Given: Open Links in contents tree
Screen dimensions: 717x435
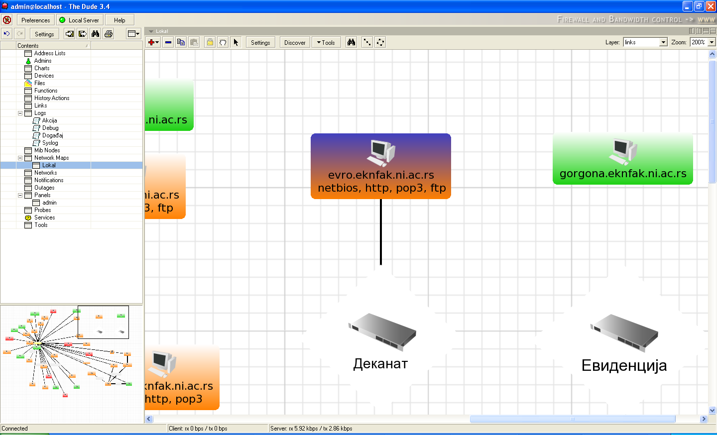Looking at the screenshot, I should (41, 106).
